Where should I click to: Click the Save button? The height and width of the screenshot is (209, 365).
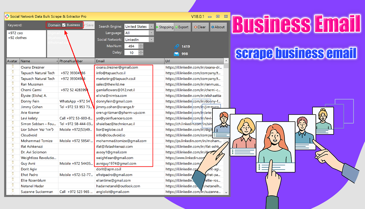coord(89,25)
